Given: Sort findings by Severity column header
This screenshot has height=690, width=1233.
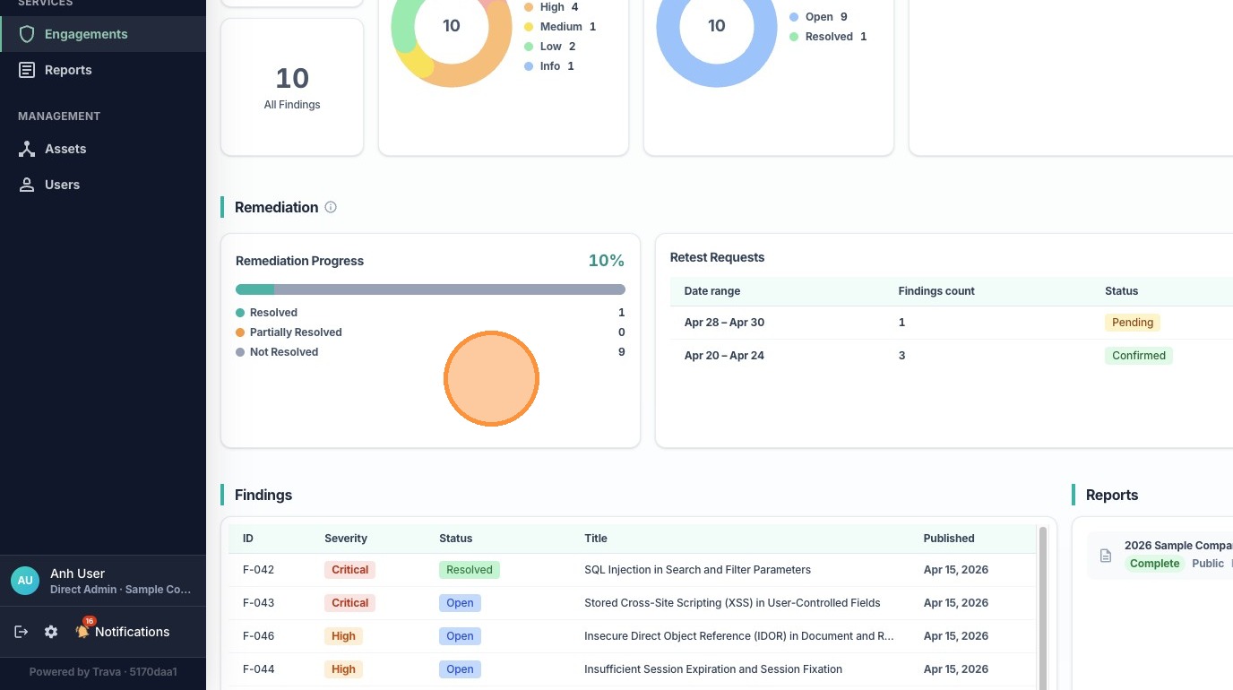Looking at the screenshot, I should coord(346,539).
